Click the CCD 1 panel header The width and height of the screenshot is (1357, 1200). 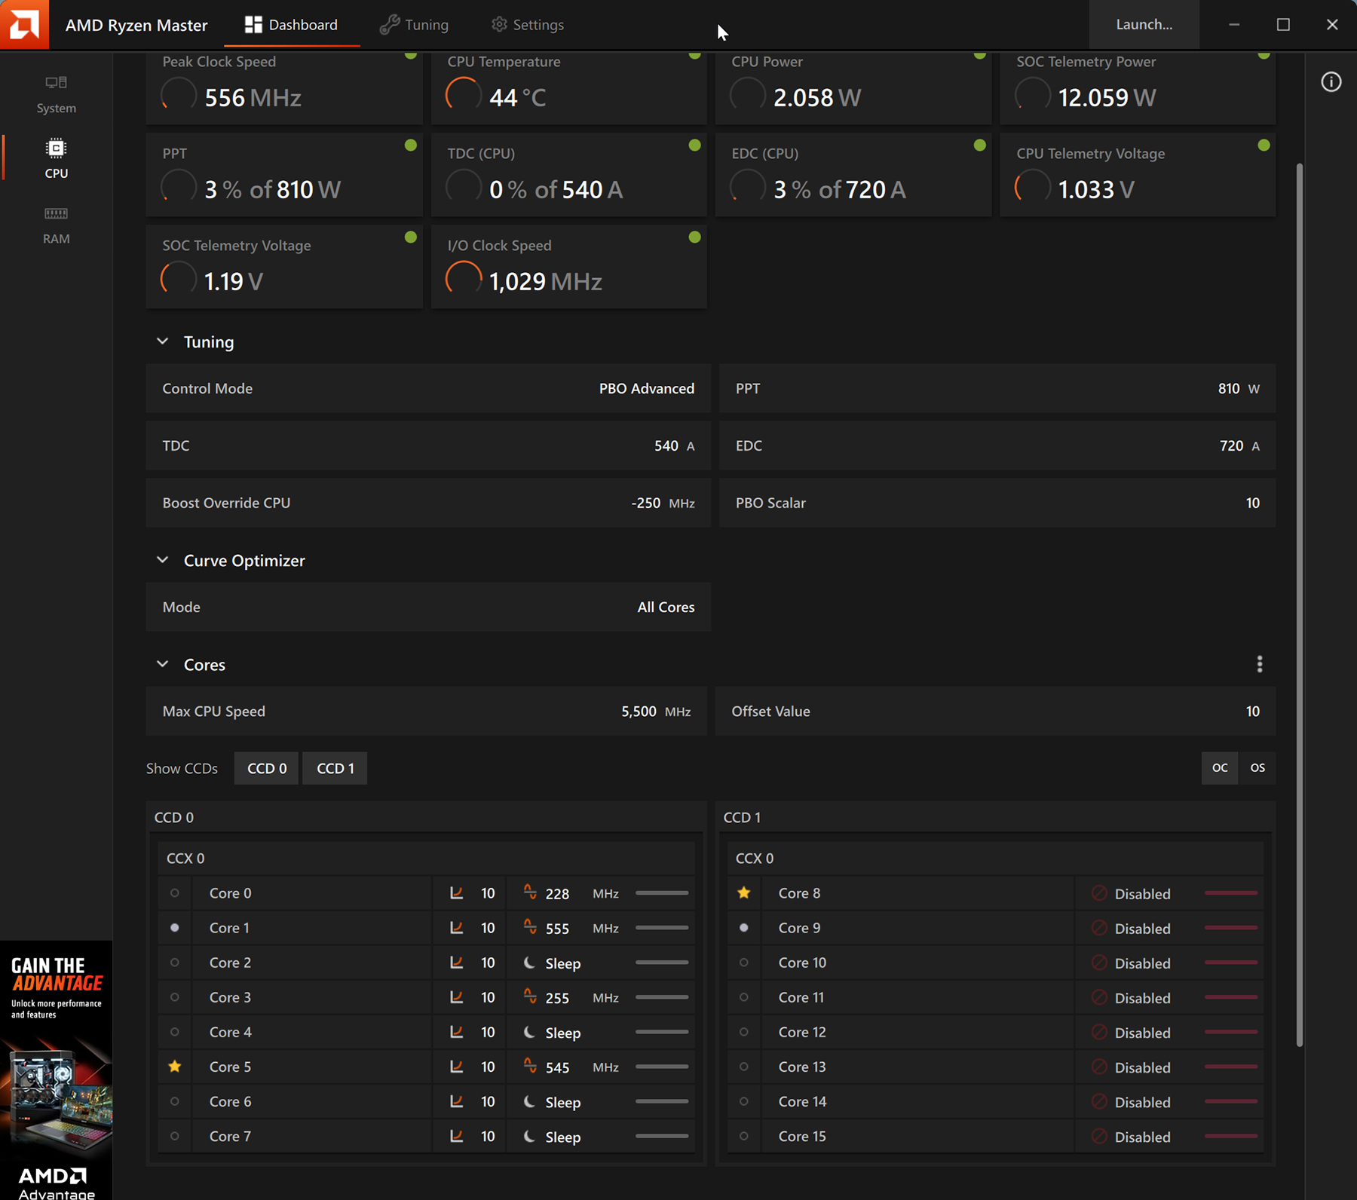(995, 817)
